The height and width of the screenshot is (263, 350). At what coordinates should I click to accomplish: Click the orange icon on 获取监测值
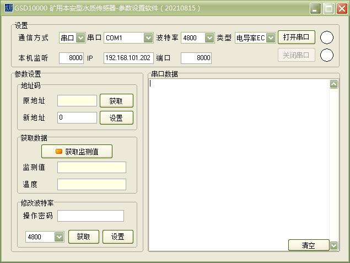coord(59,152)
